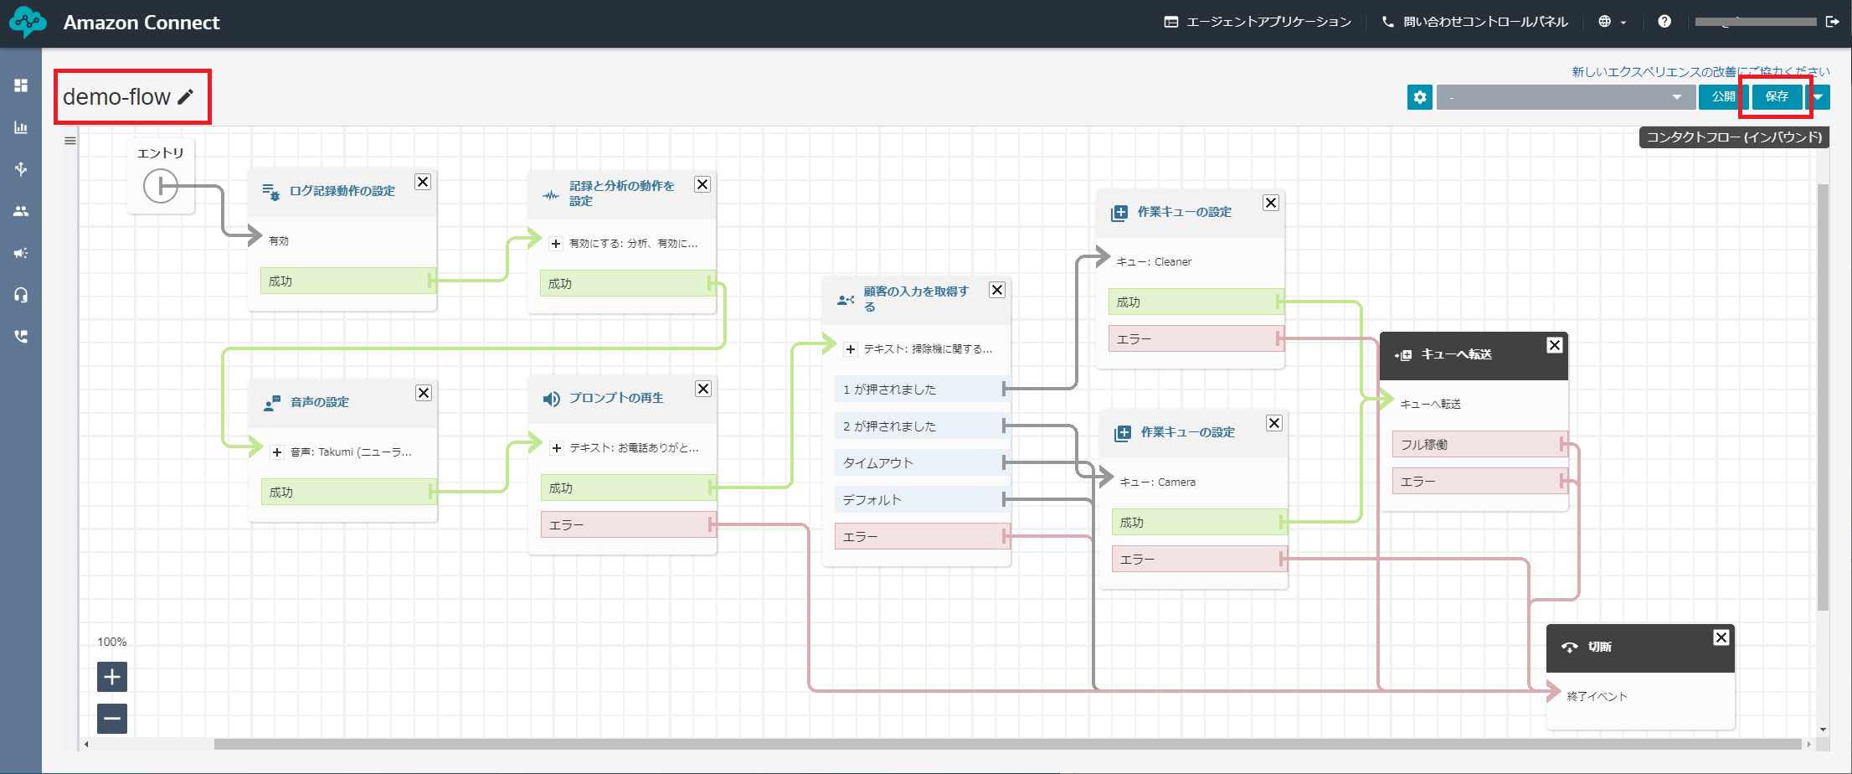Edit flow name with pencil icon

pos(186,97)
